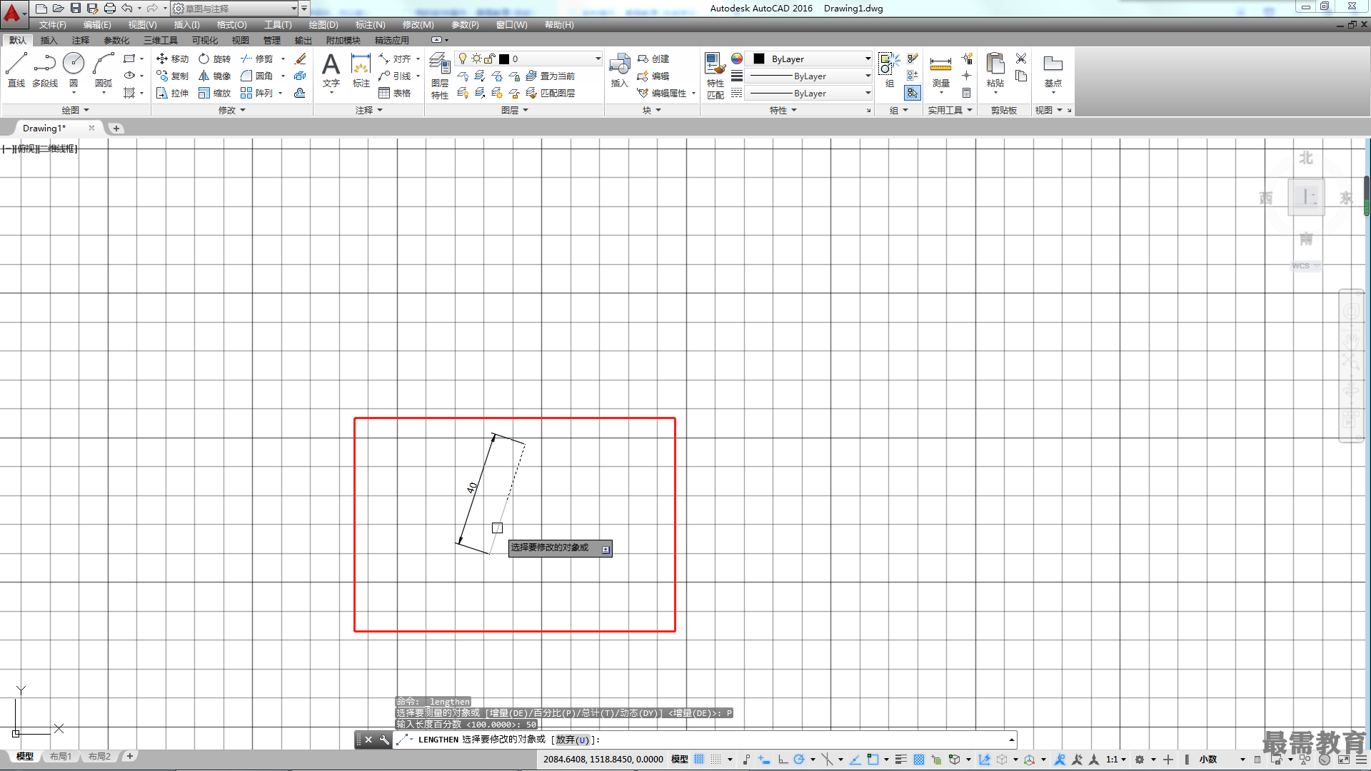1371x771 pixels.
Task: Click the Leader (引线) button
Action: tap(395, 76)
